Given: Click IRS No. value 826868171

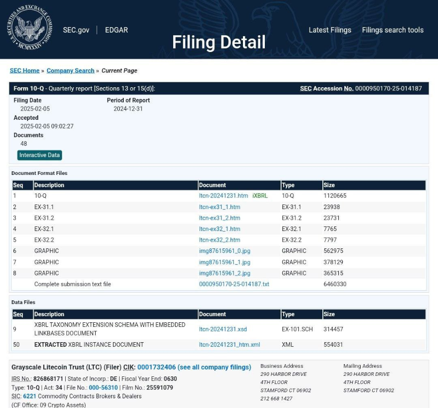Looking at the screenshot, I should tap(48, 379).
